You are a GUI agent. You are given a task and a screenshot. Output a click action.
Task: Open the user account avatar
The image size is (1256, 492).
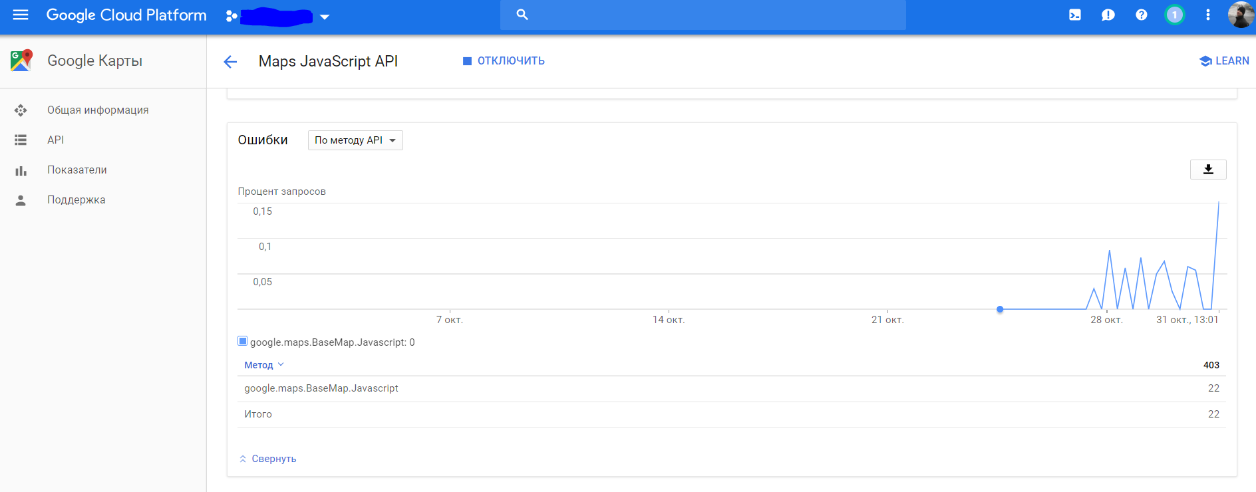(x=1241, y=15)
